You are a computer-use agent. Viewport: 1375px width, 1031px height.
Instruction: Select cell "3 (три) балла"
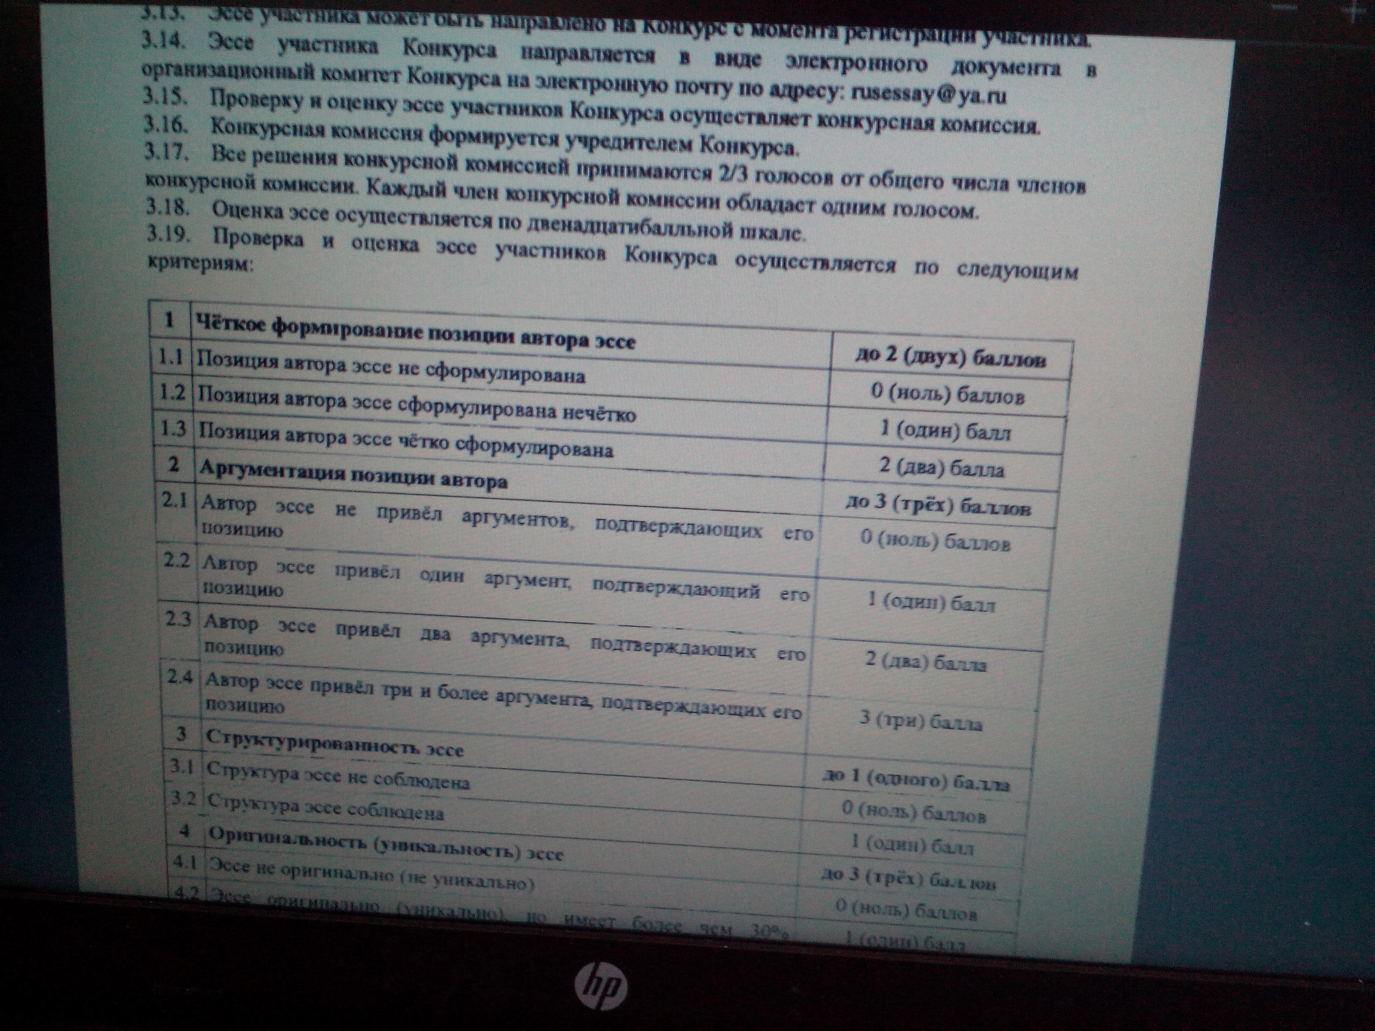pyautogui.click(x=921, y=721)
